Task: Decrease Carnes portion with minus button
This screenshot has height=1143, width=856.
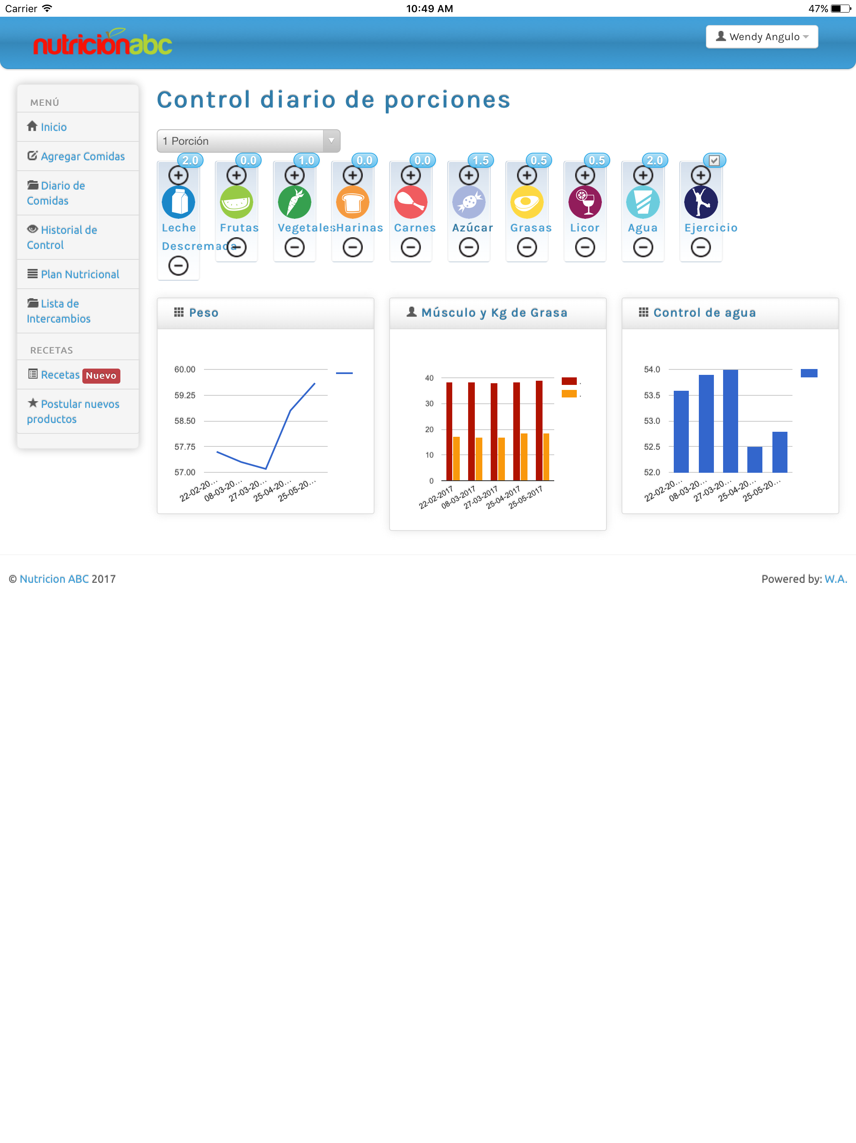Action: click(x=410, y=248)
